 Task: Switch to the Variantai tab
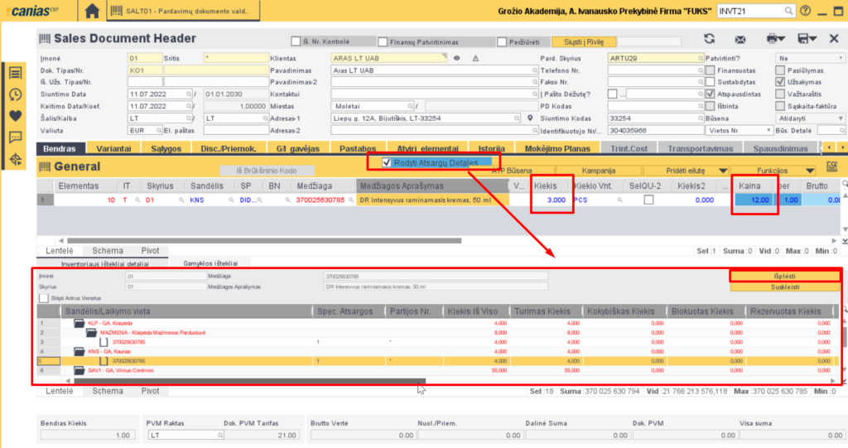(114, 148)
